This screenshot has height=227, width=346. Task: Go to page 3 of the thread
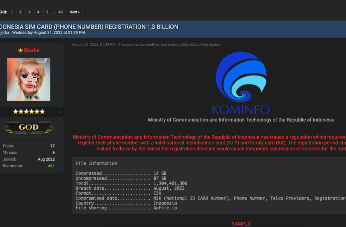click(29, 12)
